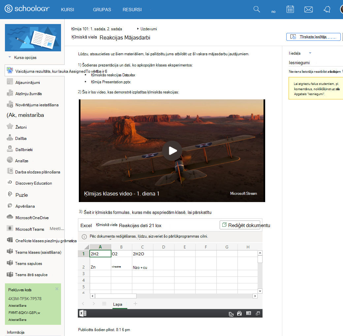
Task: Open Microsoft Teams sidebar icon
Action: click(x=10, y=228)
